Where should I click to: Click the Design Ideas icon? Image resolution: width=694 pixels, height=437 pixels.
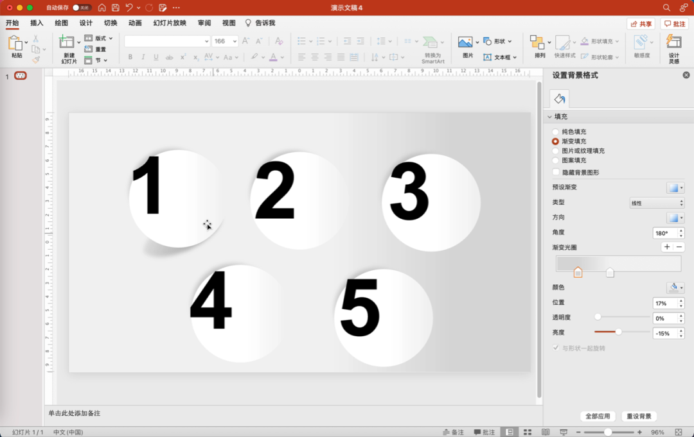673,42
